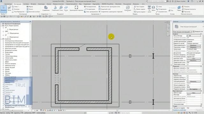Activate Арматурный стержень (Rebar) tool
Viewport: 204px width, 114px height.
coord(76,9)
